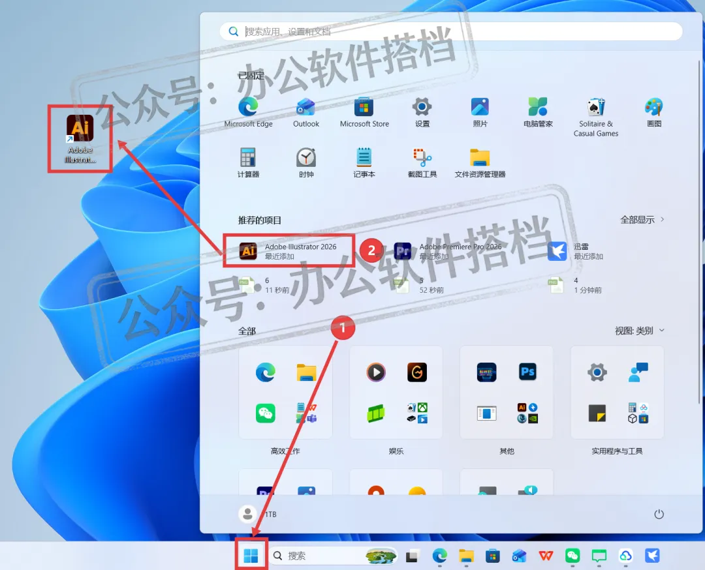This screenshot has height=570, width=705.
Task: Expand more apps in 高效工作 group
Action: [307, 413]
